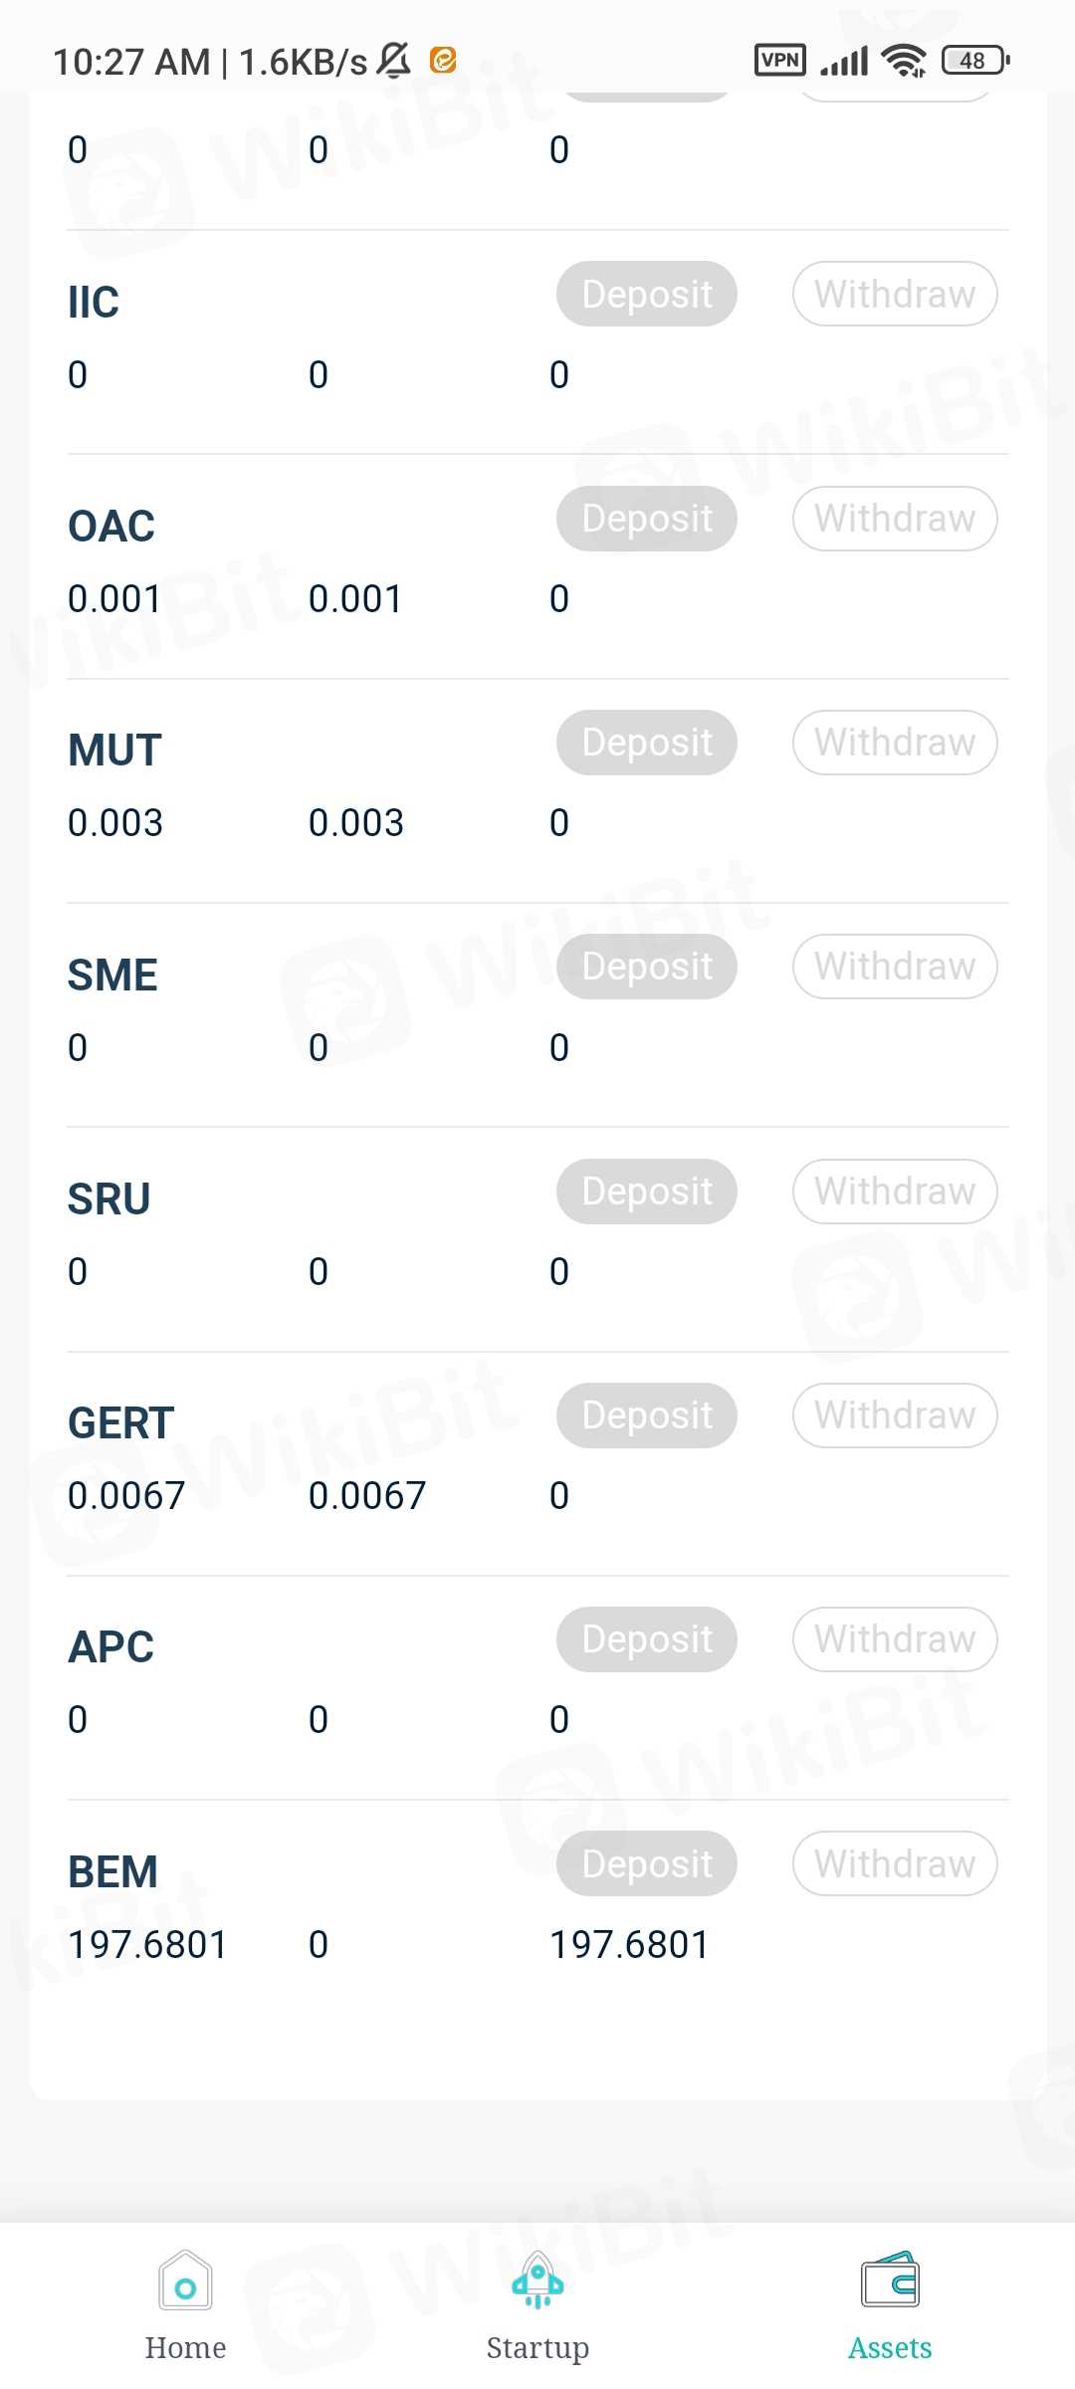This screenshot has height=2389, width=1075.
Task: Tap the orange app notification icon
Action: [443, 61]
